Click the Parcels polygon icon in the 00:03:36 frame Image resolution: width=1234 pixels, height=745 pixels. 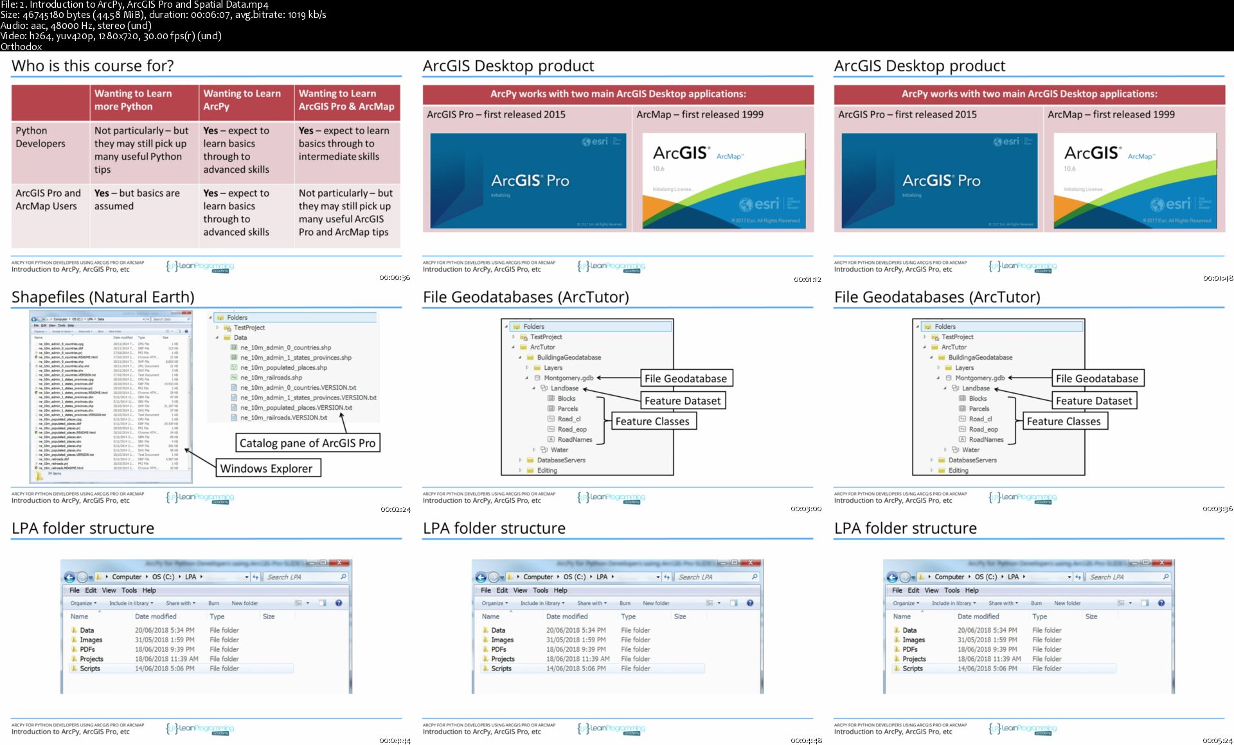coord(962,408)
